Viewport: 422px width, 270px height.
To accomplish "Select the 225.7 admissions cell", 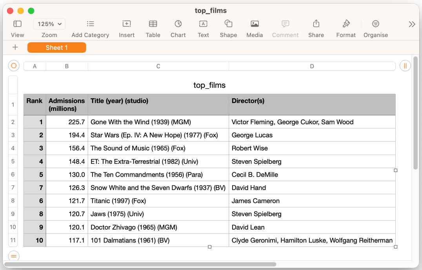I will (x=67, y=122).
